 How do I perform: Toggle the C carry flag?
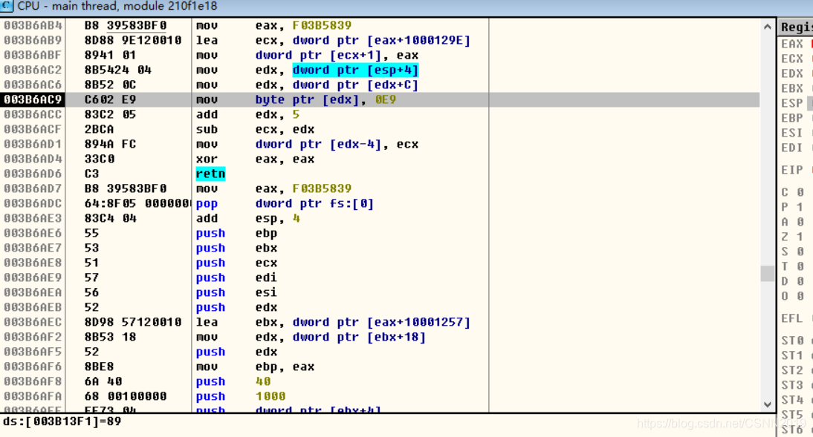click(793, 192)
